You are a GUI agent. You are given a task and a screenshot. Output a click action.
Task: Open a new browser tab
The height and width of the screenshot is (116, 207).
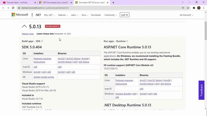pos(113,3)
